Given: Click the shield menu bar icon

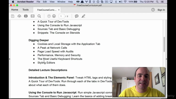Looking at the screenshot, I should click(x=94, y=2).
